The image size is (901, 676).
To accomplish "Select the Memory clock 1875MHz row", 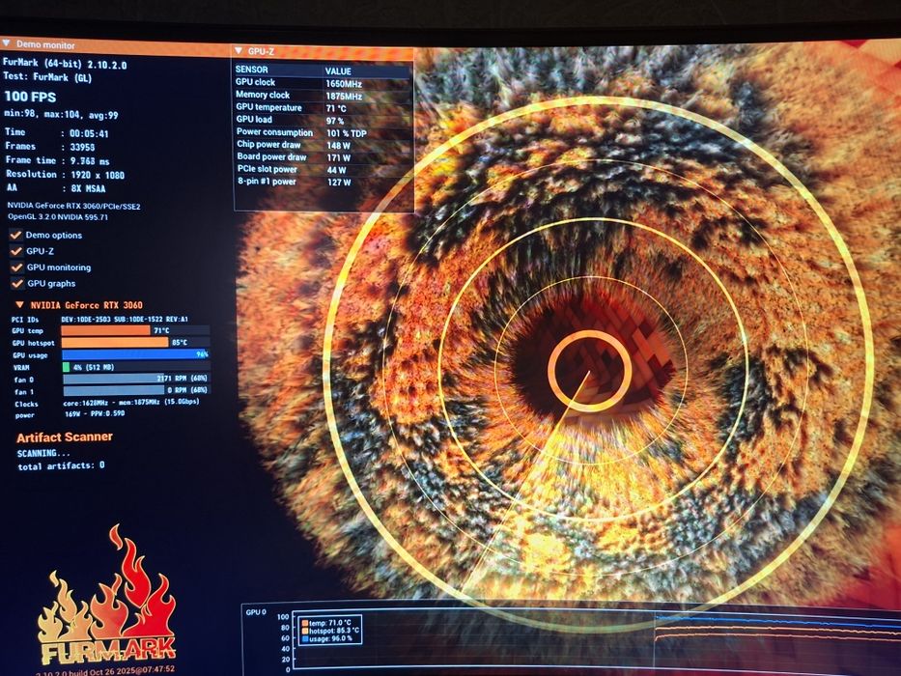I will pyautogui.click(x=323, y=96).
